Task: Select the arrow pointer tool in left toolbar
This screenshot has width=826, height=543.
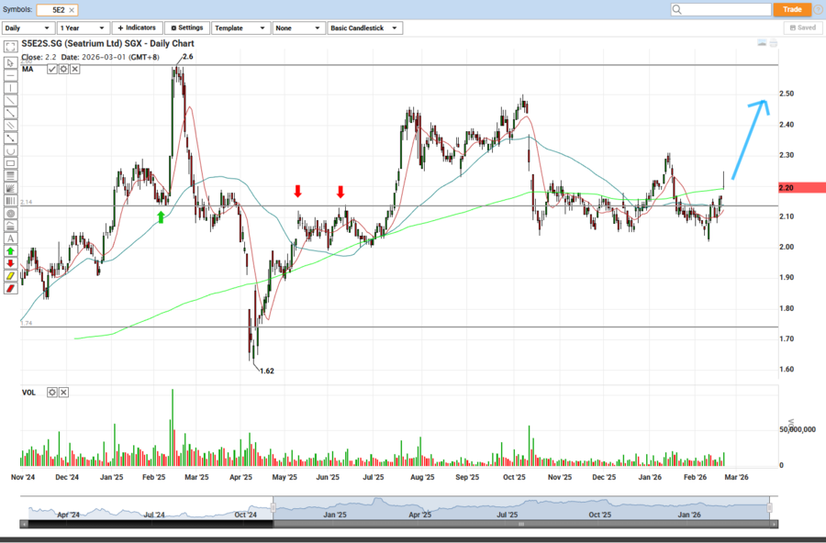Action: point(10,63)
